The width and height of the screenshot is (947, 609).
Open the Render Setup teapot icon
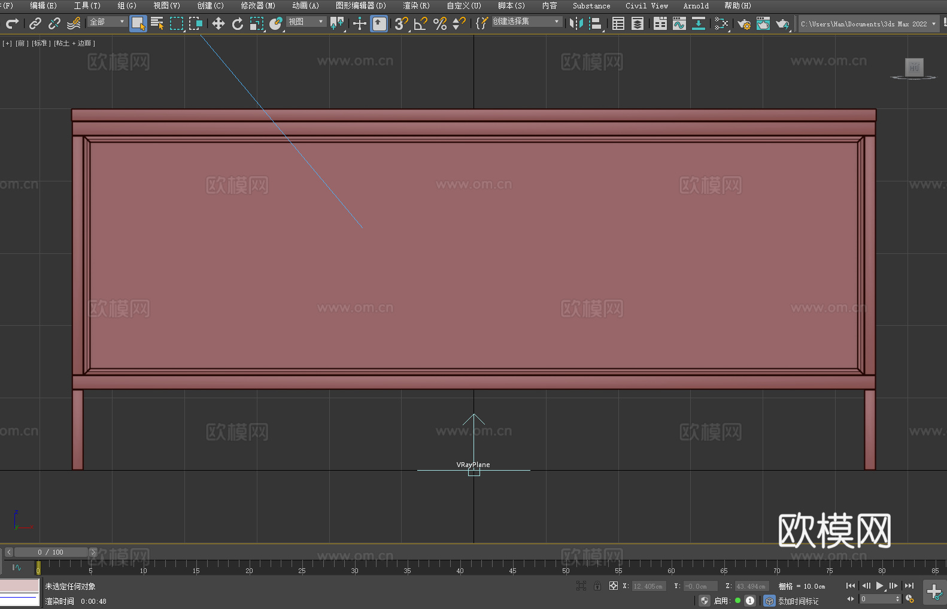(x=743, y=23)
